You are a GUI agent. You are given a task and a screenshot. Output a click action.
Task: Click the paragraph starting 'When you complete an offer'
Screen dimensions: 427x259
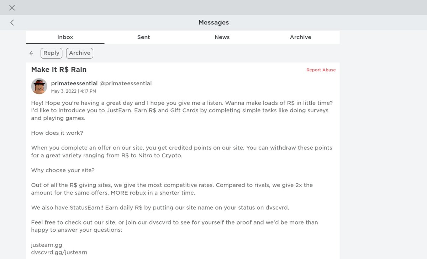point(182,152)
